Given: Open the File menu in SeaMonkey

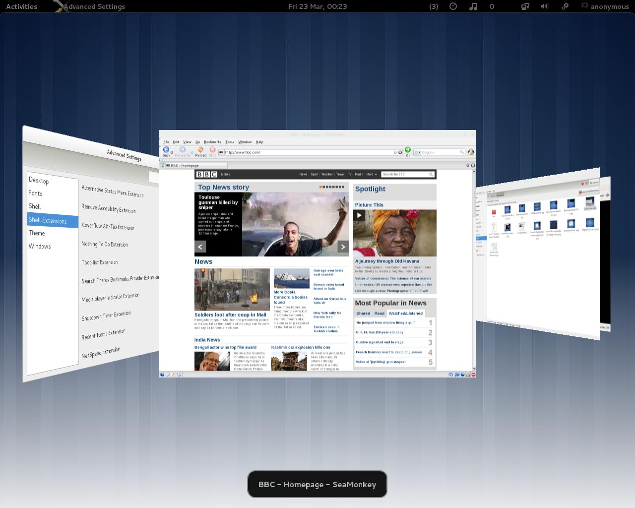Looking at the screenshot, I should (x=166, y=142).
